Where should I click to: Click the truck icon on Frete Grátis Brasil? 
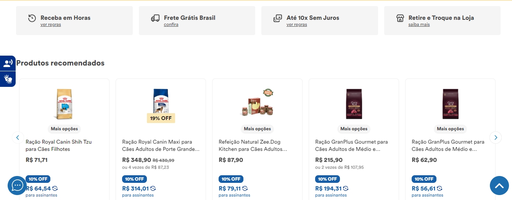click(155, 18)
